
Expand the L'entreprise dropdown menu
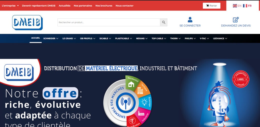pyautogui.click(x=10, y=6)
